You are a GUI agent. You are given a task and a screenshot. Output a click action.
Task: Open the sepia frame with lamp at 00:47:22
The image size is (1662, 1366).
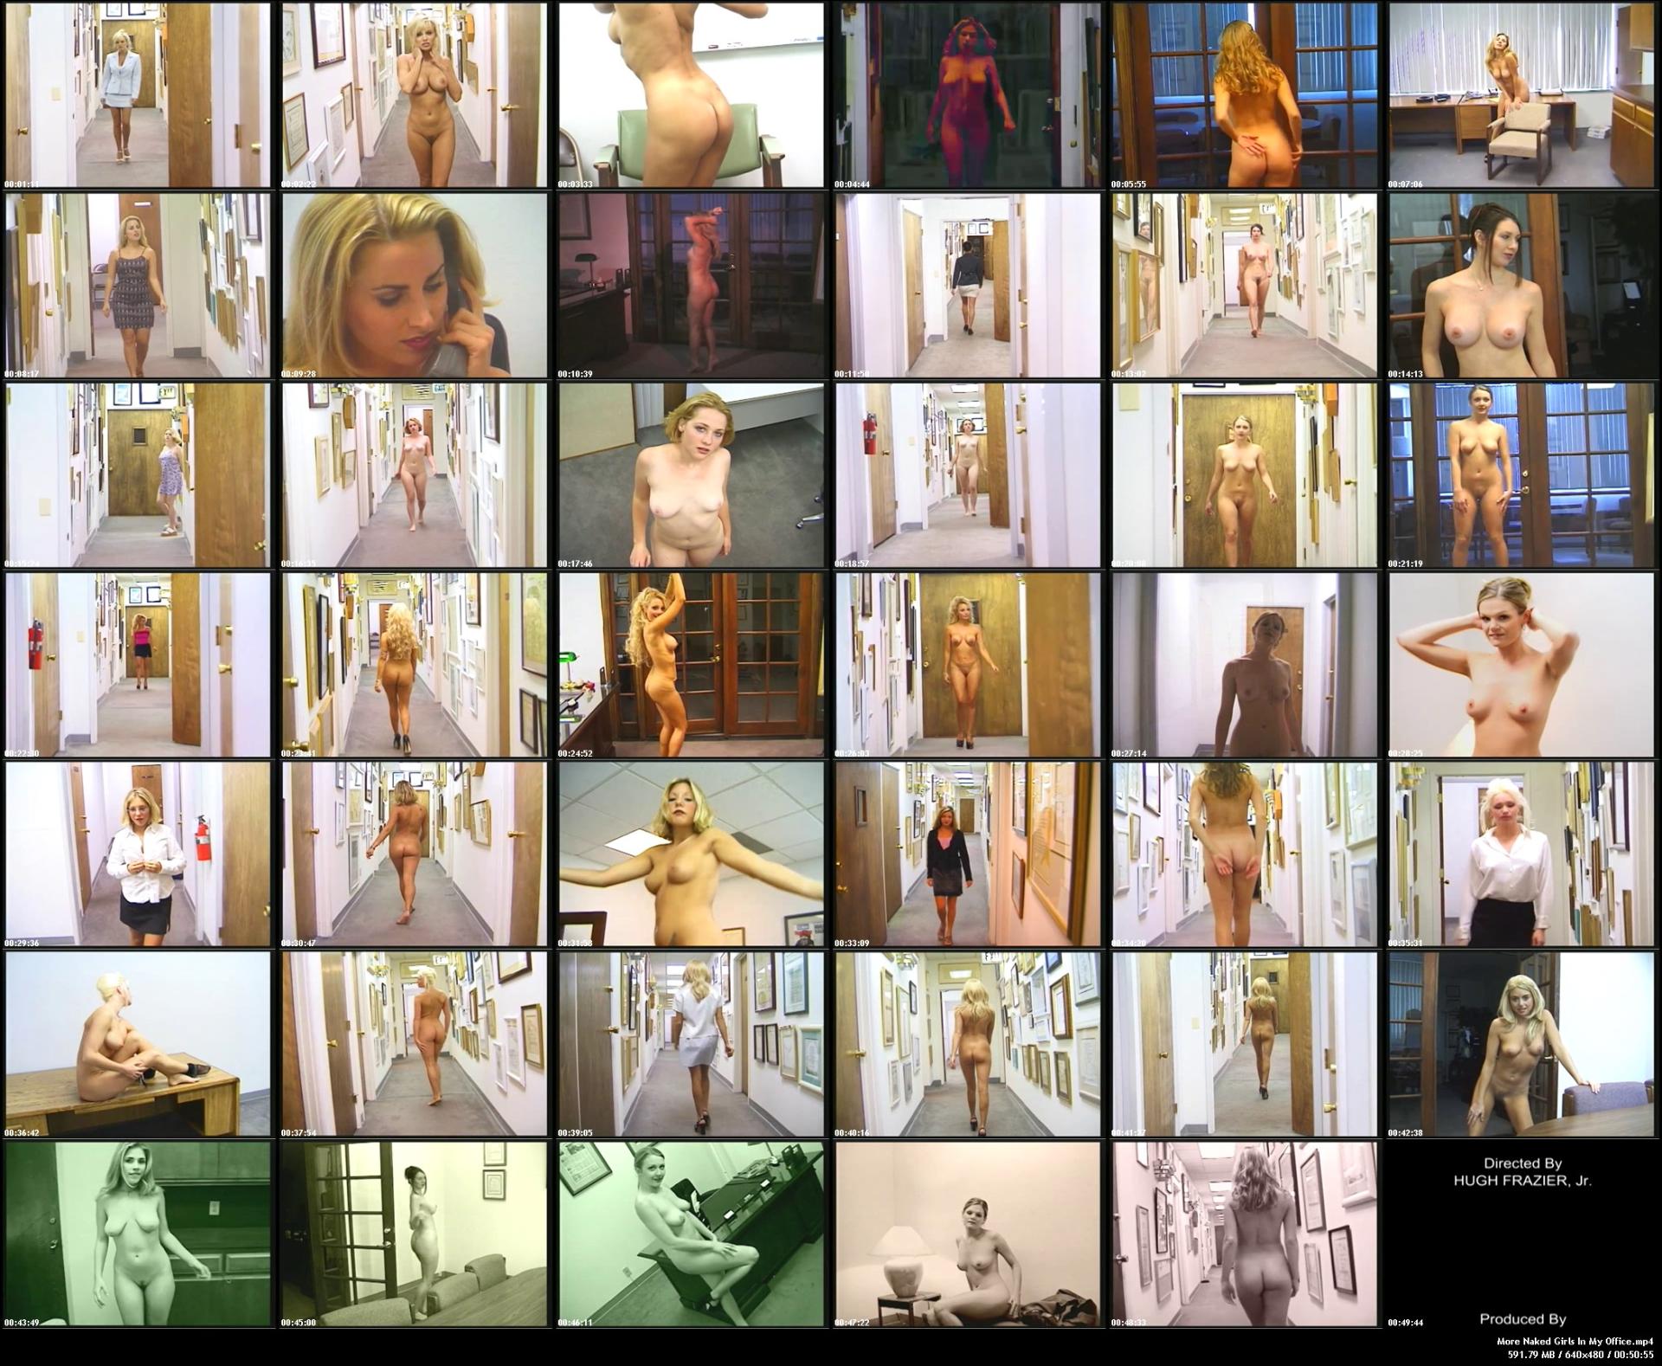pyautogui.click(x=968, y=1234)
